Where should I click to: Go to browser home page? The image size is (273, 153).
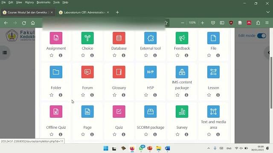click(x=33, y=23)
